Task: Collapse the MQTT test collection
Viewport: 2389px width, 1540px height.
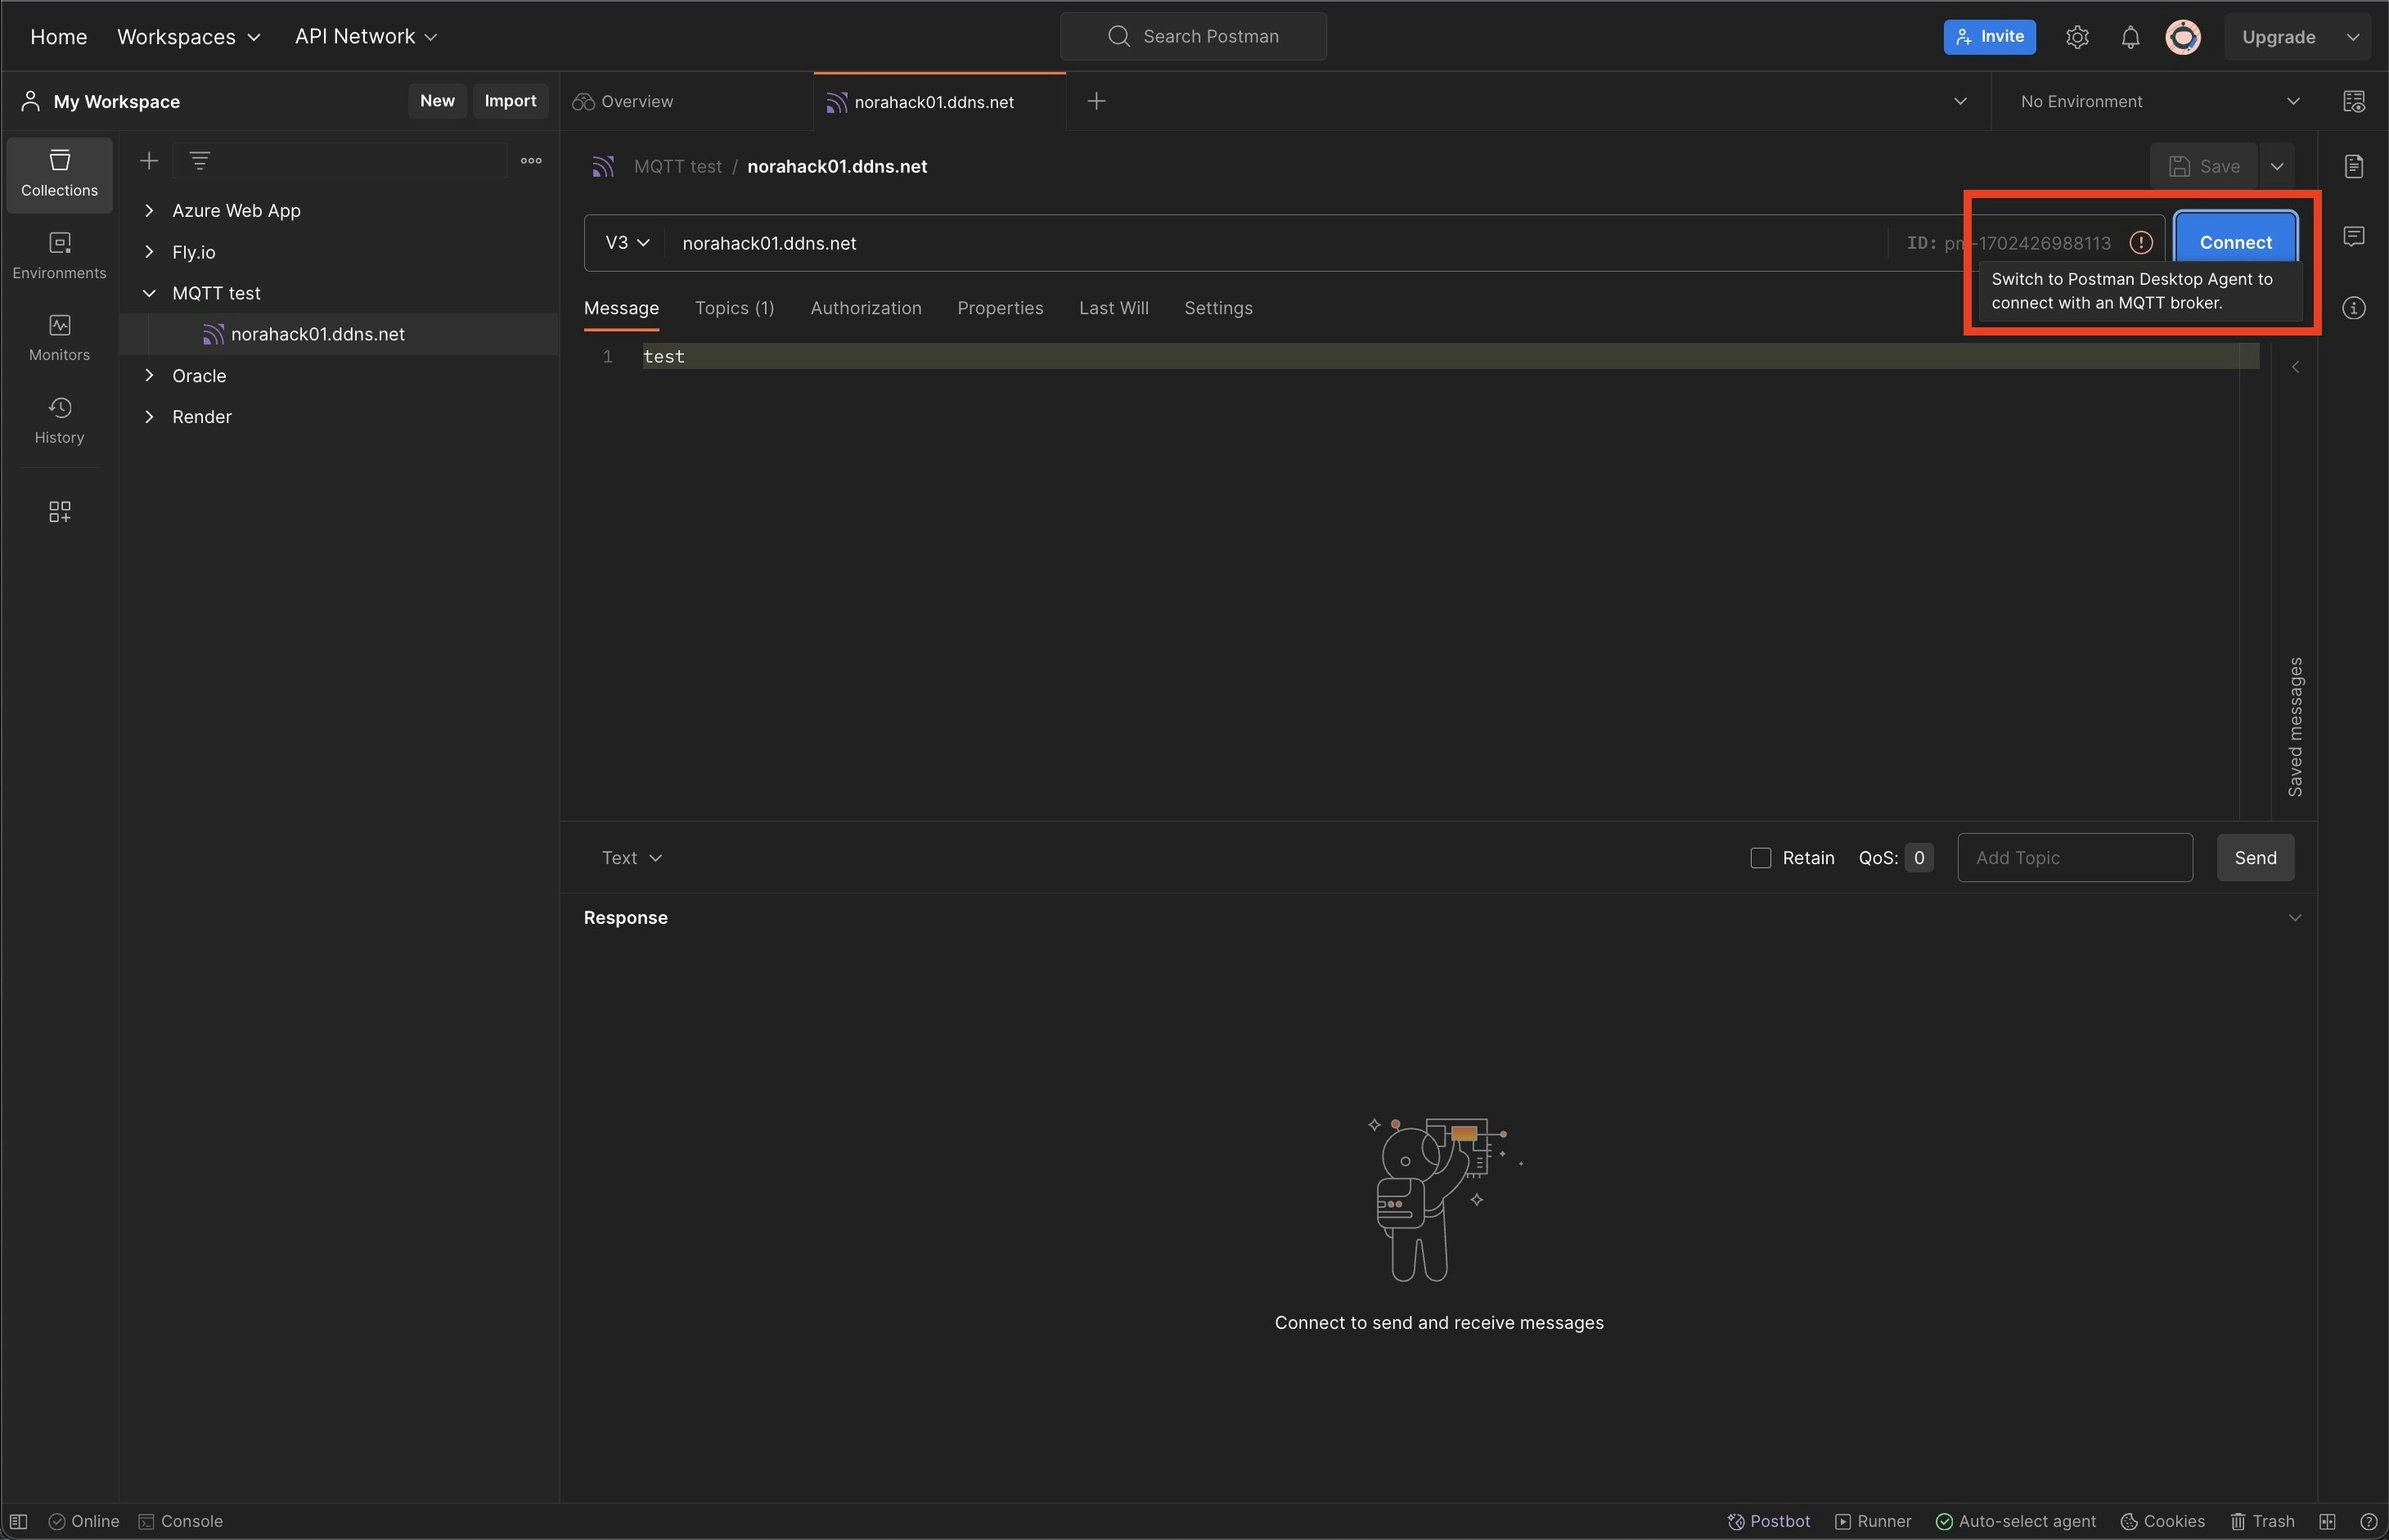Action: [x=149, y=293]
